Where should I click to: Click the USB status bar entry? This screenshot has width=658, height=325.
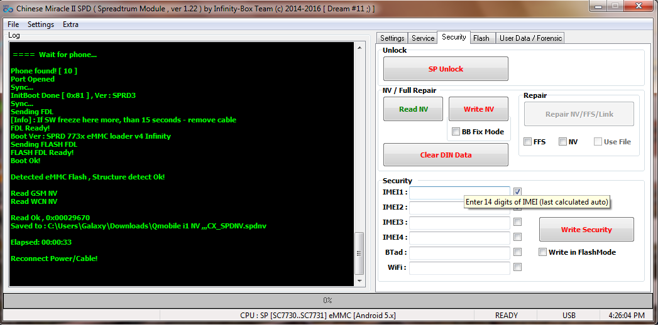(569, 316)
